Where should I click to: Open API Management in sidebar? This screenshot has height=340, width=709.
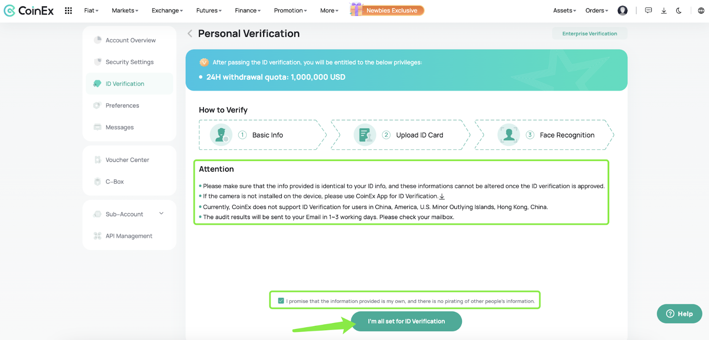point(129,236)
